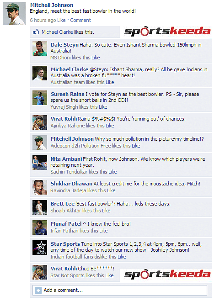
Task: Click the thumbs-up icon beside Michael Clarke likes this
Action: pyautogui.click(x=36, y=32)
